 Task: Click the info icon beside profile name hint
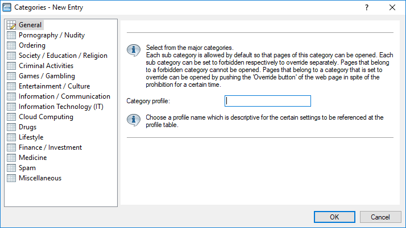click(134, 120)
